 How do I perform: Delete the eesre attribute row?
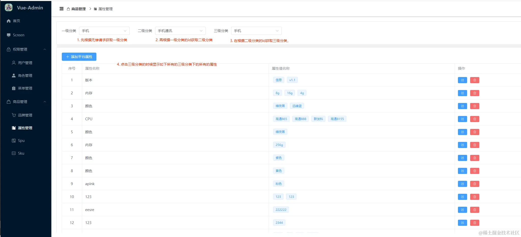(474, 210)
